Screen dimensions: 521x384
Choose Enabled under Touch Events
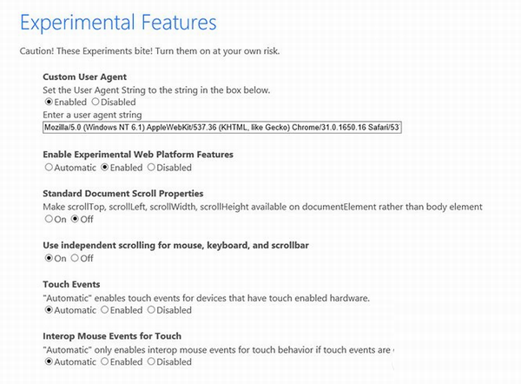(105, 310)
